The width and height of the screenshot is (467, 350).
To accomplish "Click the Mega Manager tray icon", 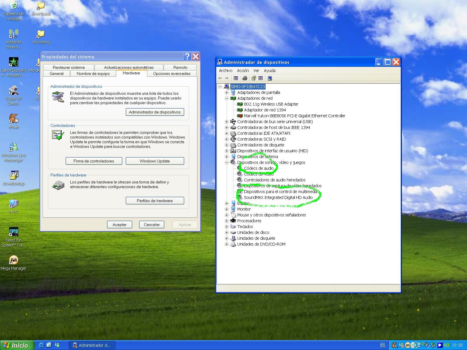I will pos(408,345).
